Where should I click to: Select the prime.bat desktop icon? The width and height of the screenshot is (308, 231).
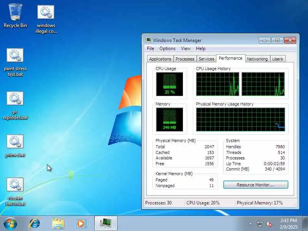(15, 146)
